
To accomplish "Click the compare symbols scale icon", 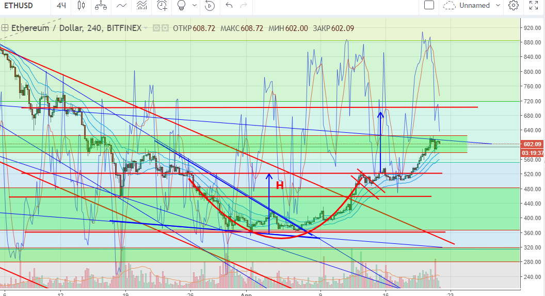I will pyautogui.click(x=101, y=6).
